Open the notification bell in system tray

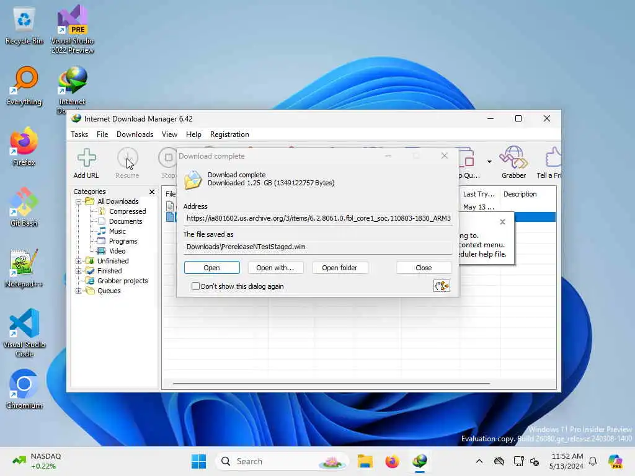pyautogui.click(x=593, y=461)
